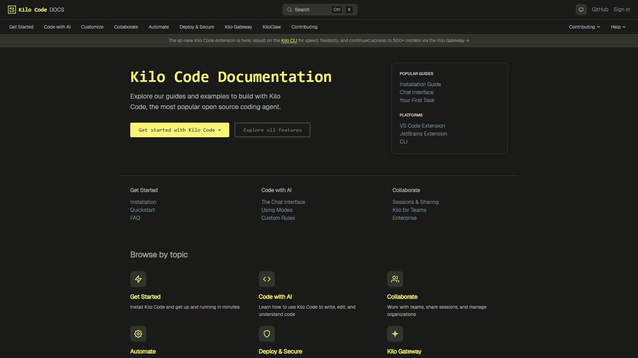Image resolution: width=638 pixels, height=358 pixels.
Task: Open the KiloClaw nav tab
Action: click(x=272, y=27)
